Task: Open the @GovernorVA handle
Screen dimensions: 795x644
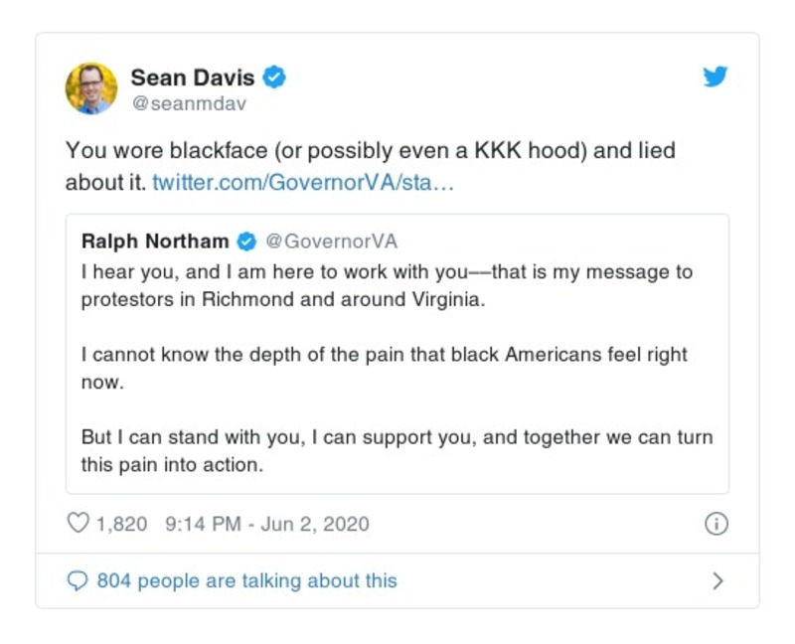Action: (332, 241)
